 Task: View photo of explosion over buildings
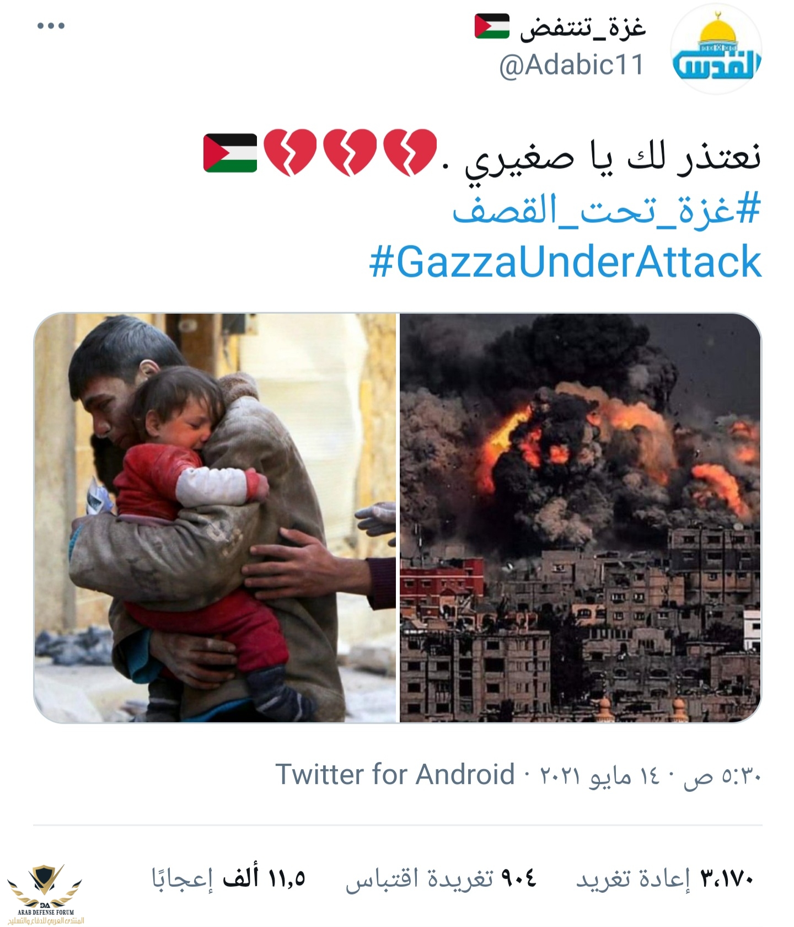click(x=580, y=518)
